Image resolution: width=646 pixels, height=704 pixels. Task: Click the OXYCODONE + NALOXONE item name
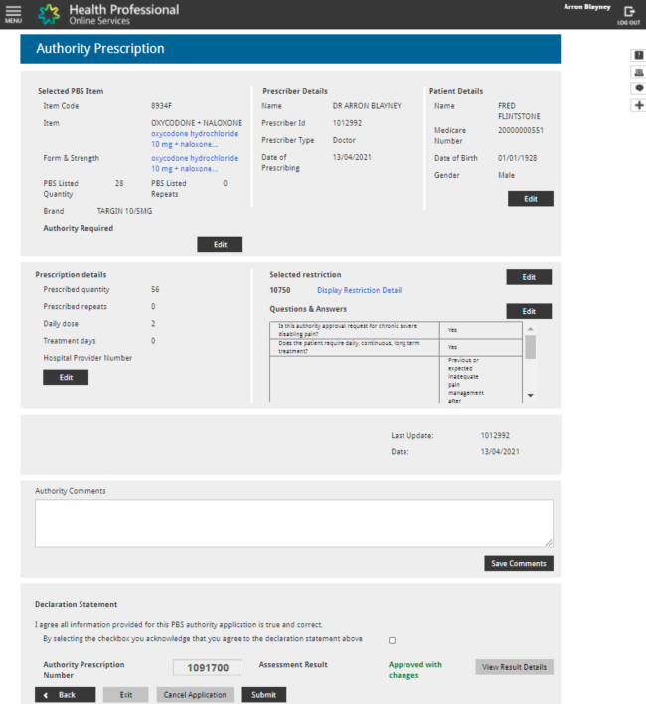click(196, 123)
